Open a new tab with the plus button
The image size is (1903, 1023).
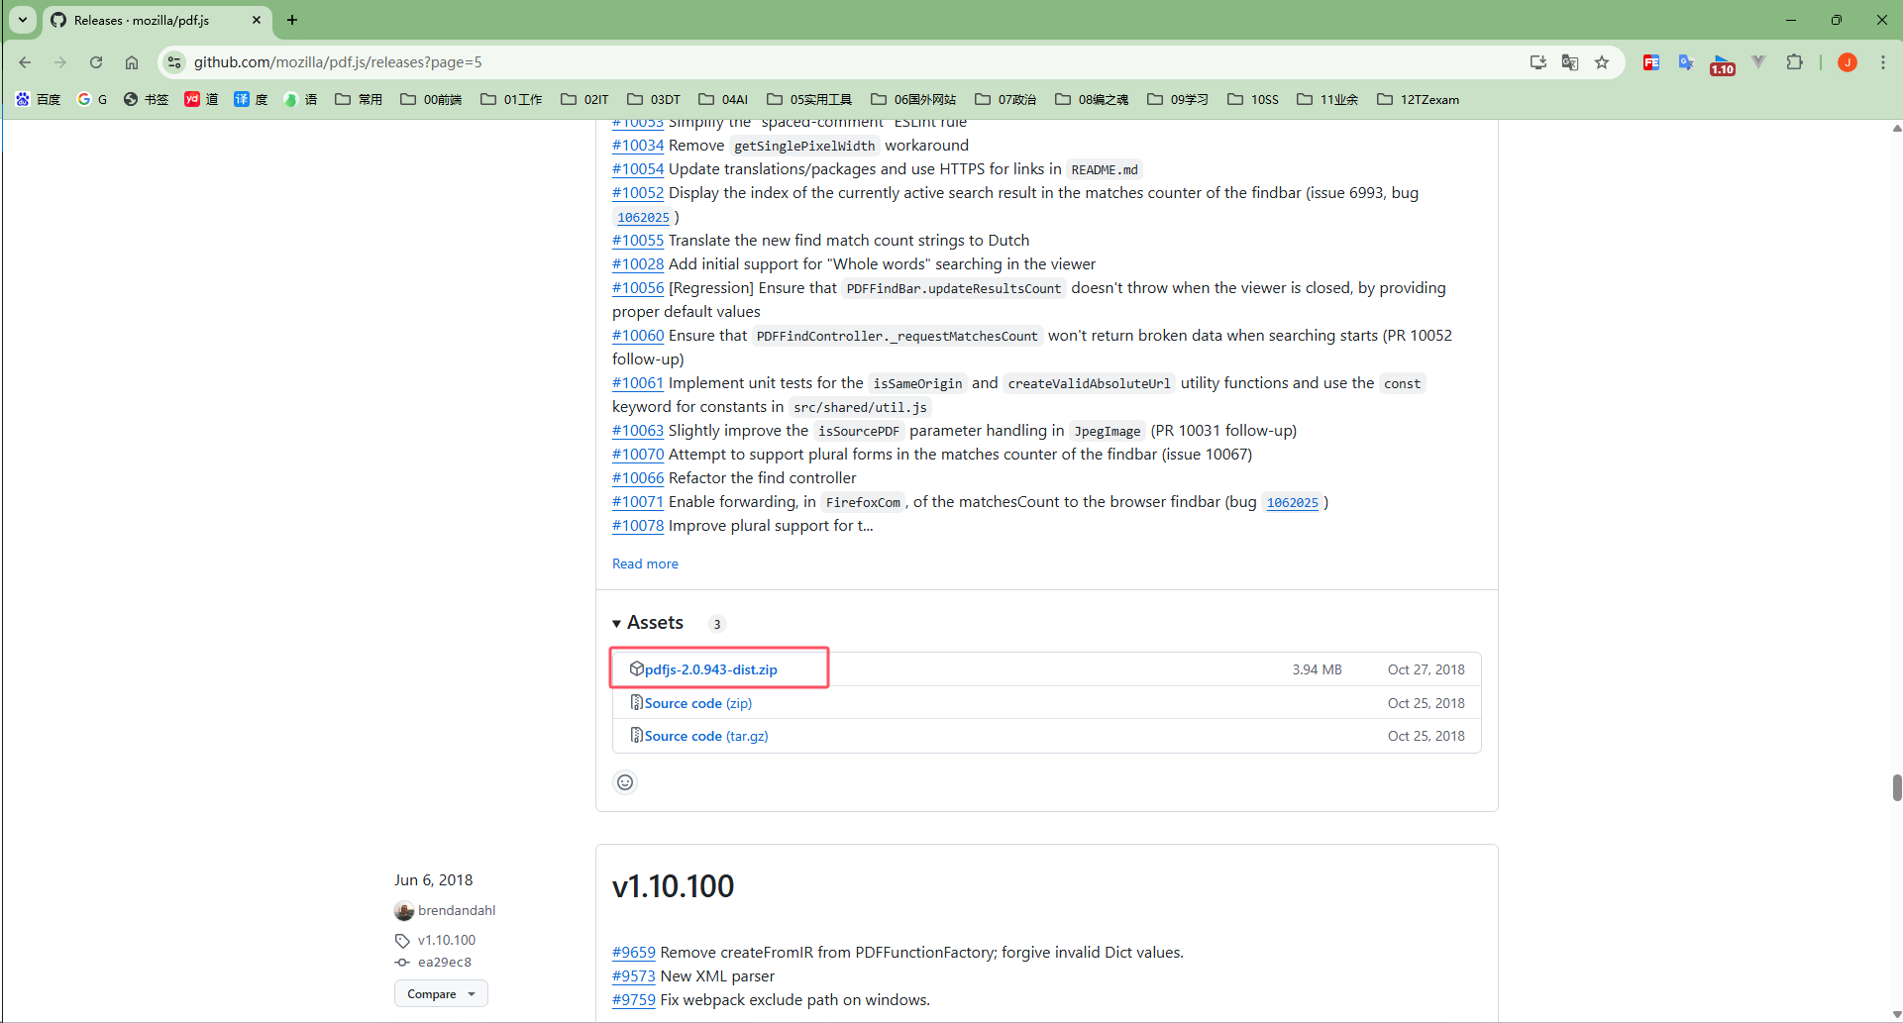pyautogui.click(x=292, y=20)
